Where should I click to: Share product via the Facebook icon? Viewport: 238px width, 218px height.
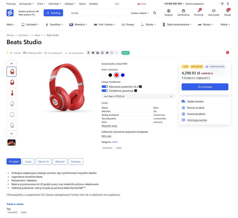(88, 53)
